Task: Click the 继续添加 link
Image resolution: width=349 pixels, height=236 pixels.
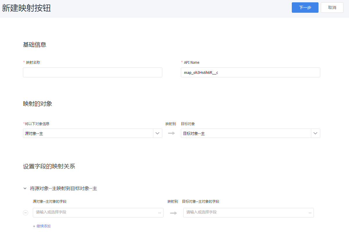Action: point(42,226)
